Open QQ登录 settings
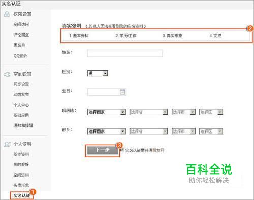254x200 pixels. coord(20,56)
